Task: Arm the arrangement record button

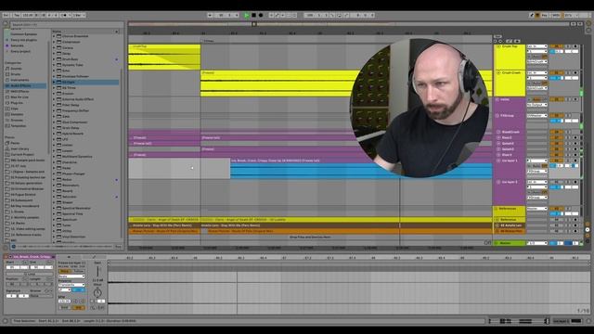Action: 261,15
